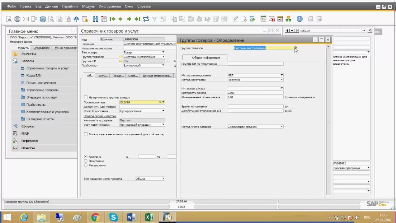Switch to Данные планирова... tab
The image size is (396, 223).
point(157,76)
